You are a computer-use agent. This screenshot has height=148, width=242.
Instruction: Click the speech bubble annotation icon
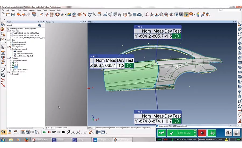pyautogui.click(x=191, y=15)
